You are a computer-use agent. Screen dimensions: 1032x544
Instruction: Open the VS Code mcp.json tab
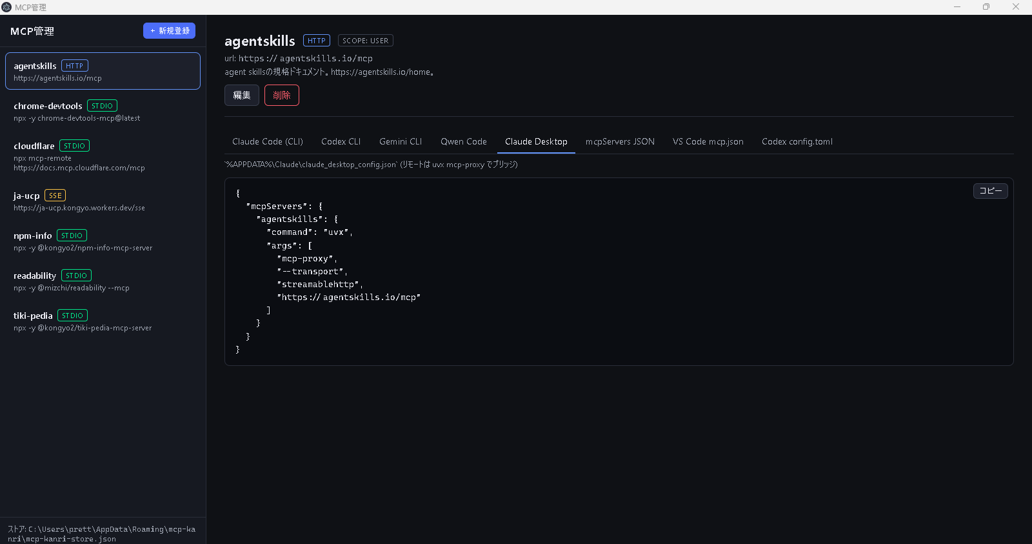pyautogui.click(x=708, y=141)
